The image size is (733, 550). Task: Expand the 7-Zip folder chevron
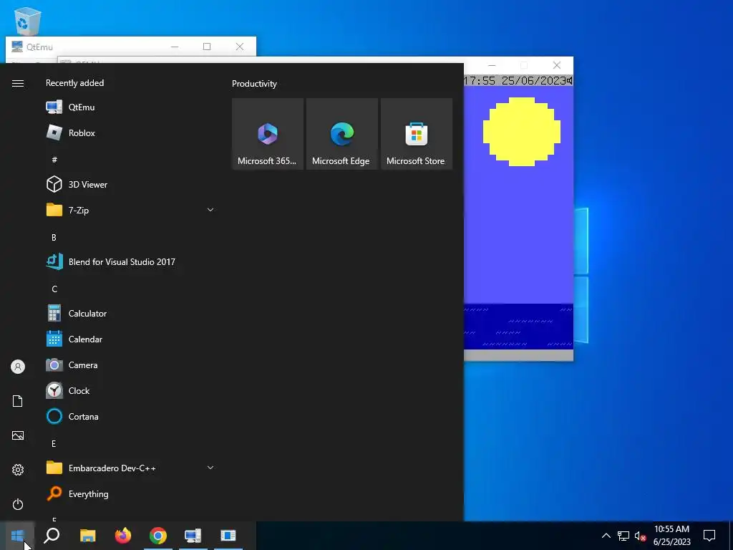210,210
